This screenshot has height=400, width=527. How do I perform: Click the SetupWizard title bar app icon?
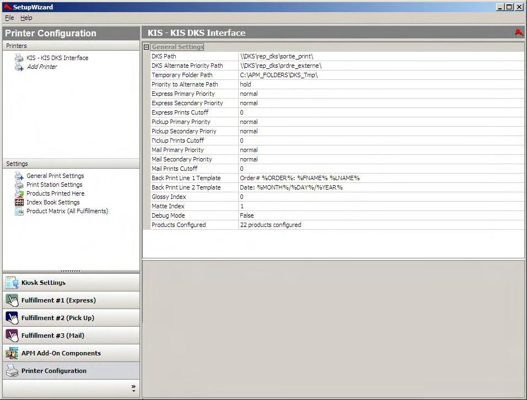pos(7,7)
